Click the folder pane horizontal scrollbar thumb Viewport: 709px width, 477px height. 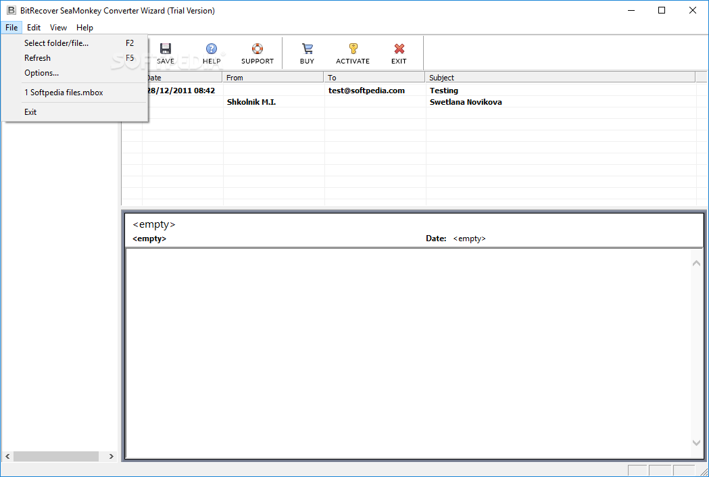point(56,456)
